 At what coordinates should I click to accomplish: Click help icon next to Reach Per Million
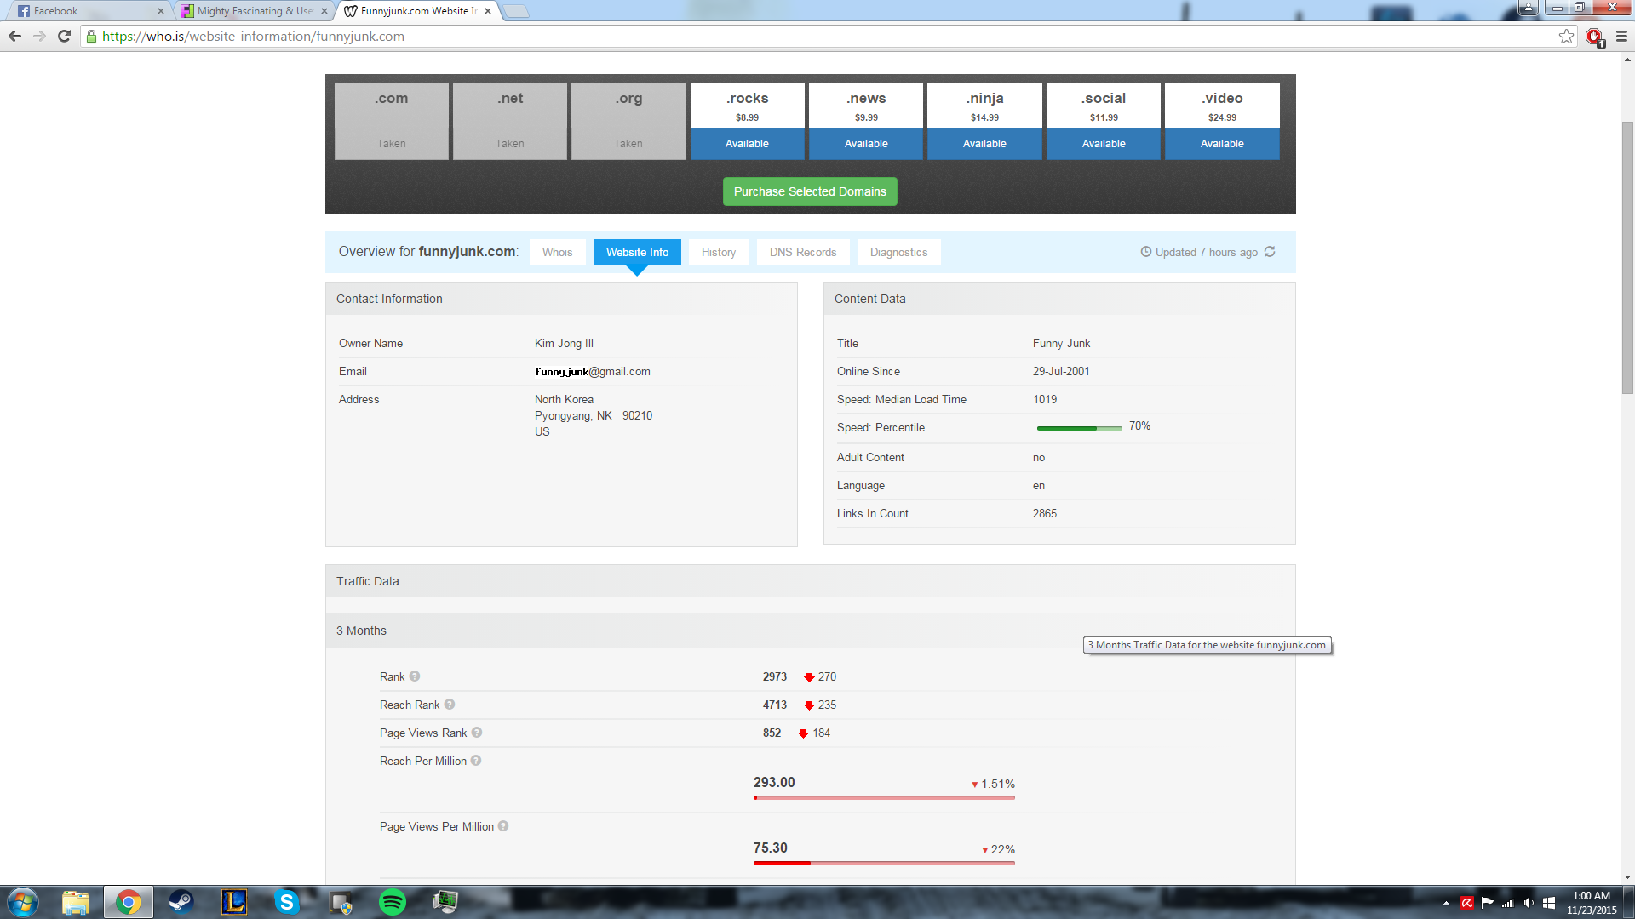tap(476, 761)
